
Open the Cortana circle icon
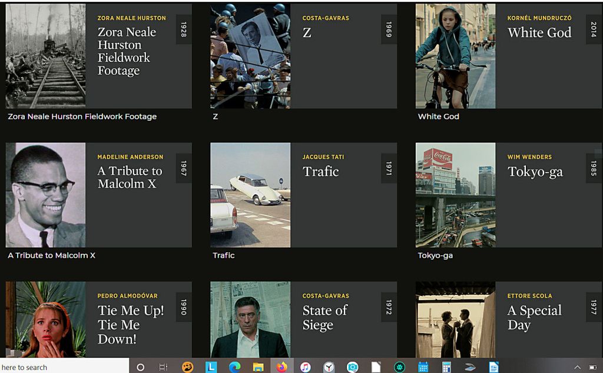140,367
